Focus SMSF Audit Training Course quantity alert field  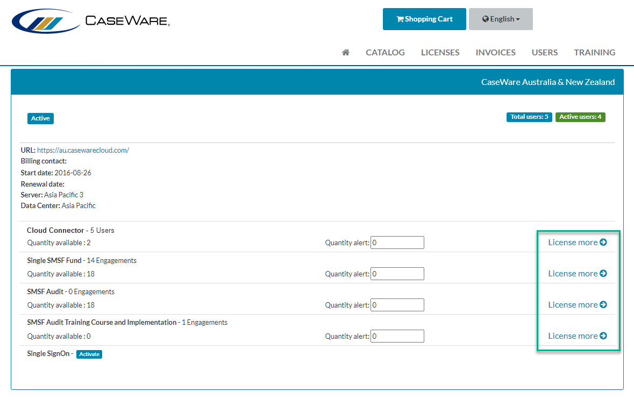[397, 336]
